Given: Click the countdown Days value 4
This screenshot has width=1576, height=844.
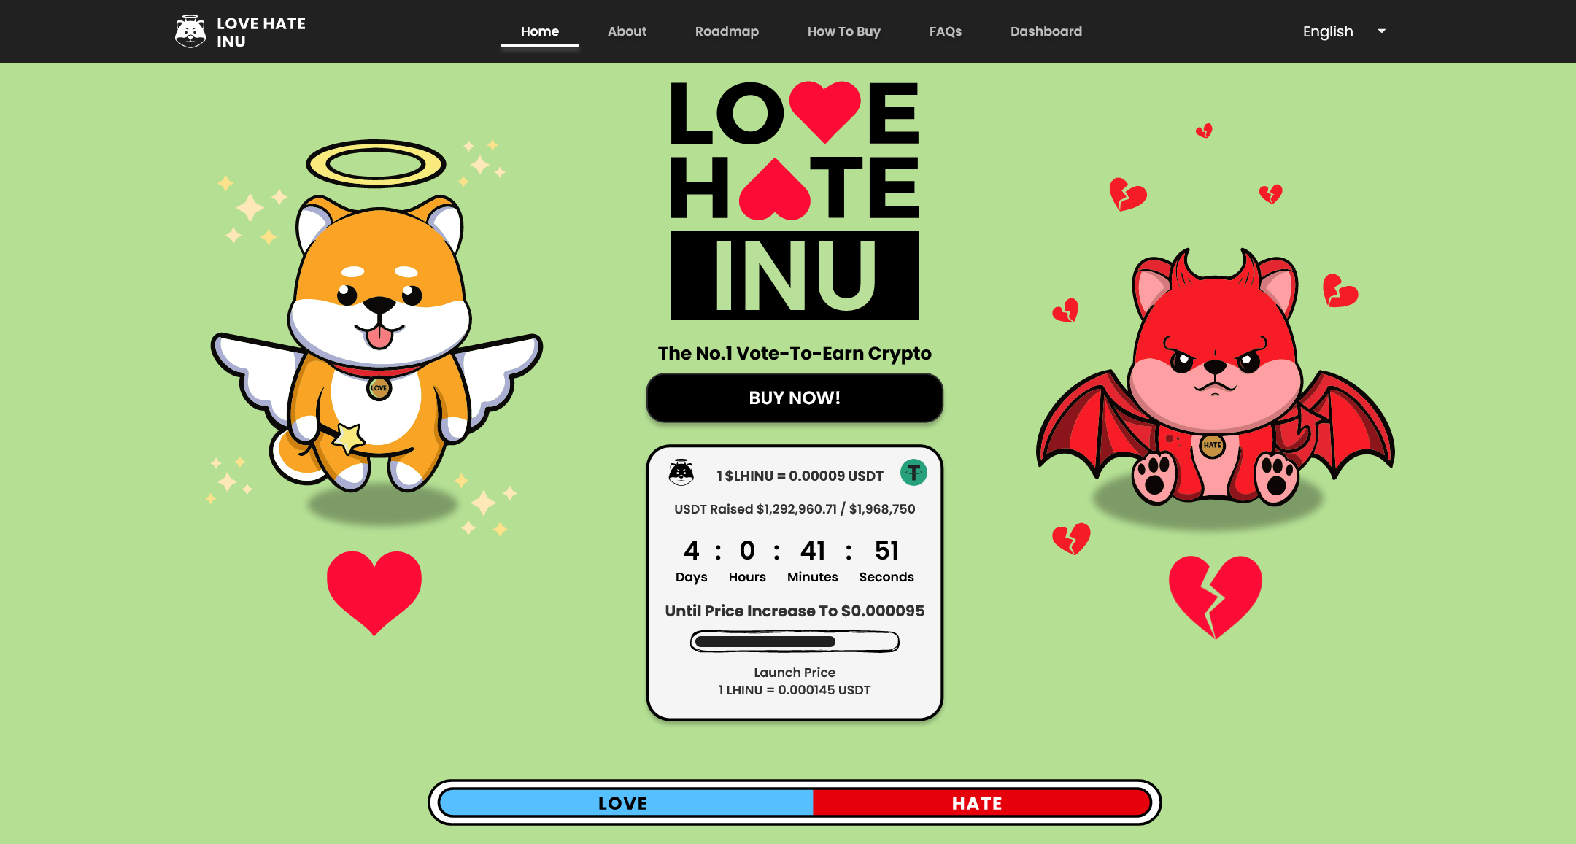Looking at the screenshot, I should [x=691, y=550].
